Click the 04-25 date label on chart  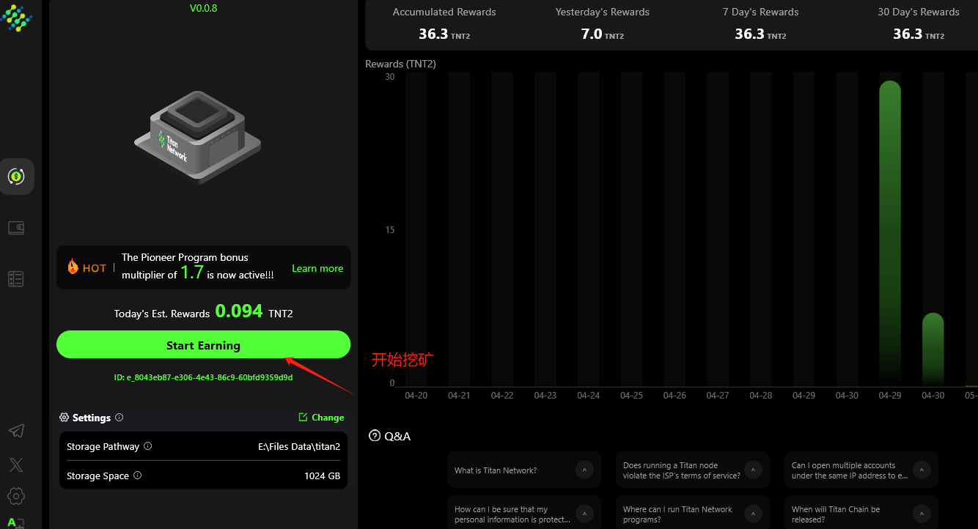631,396
